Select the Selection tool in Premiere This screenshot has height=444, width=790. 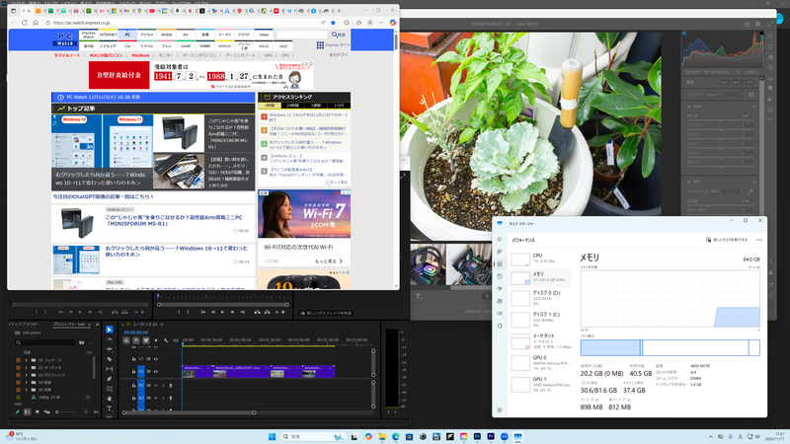point(110,330)
